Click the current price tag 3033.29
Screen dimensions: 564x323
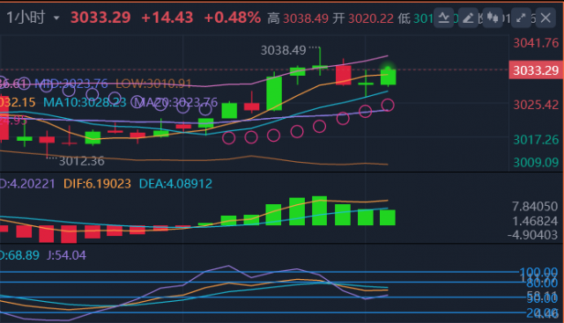point(536,70)
